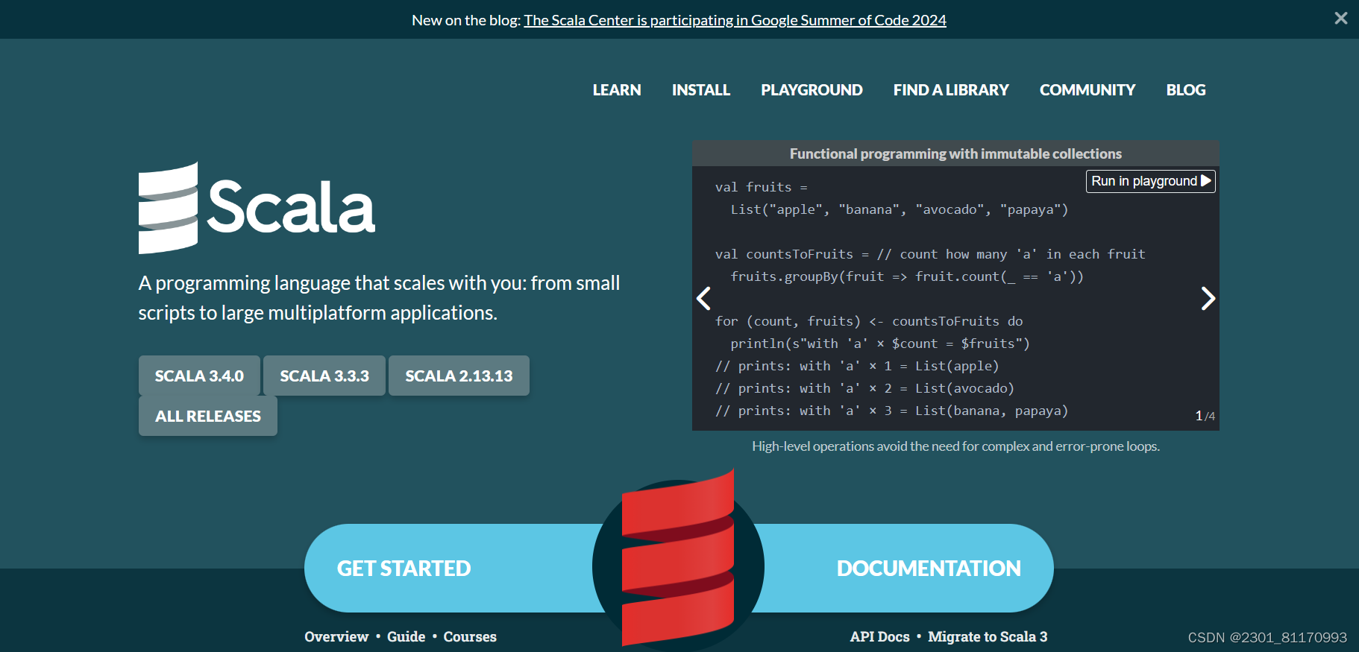Go to the Install page

tap(701, 90)
